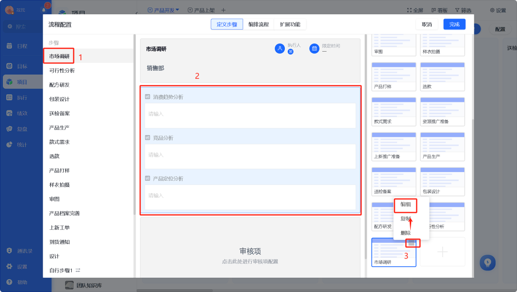Select the 款式需求 step in list
Viewport: 517px width, 292px height.
click(x=59, y=142)
